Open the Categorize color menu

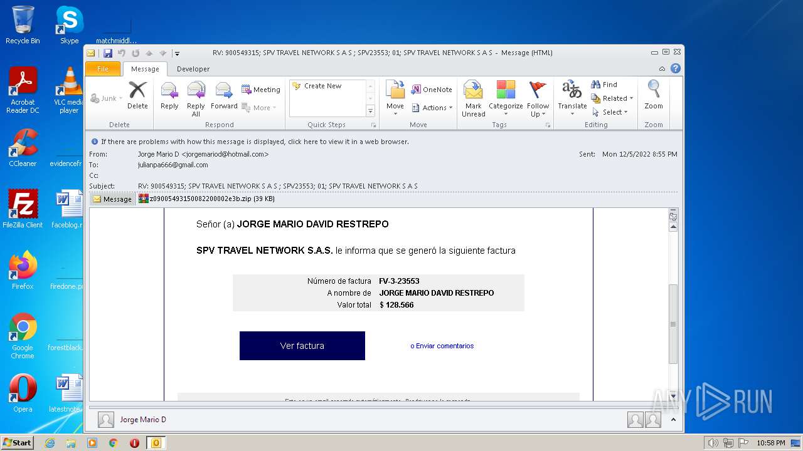click(506, 99)
